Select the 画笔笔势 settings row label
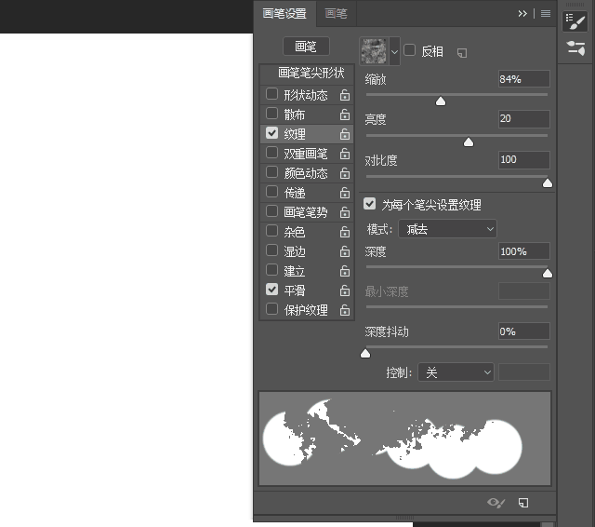 click(x=306, y=212)
